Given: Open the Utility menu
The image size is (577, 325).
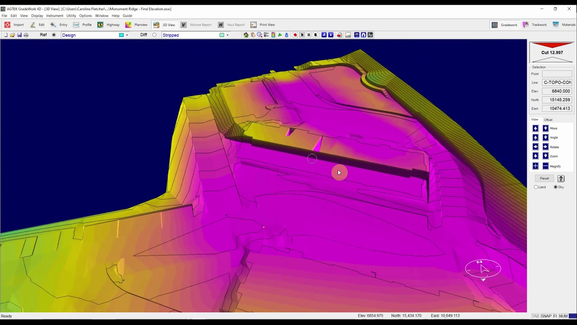Looking at the screenshot, I should tap(71, 16).
